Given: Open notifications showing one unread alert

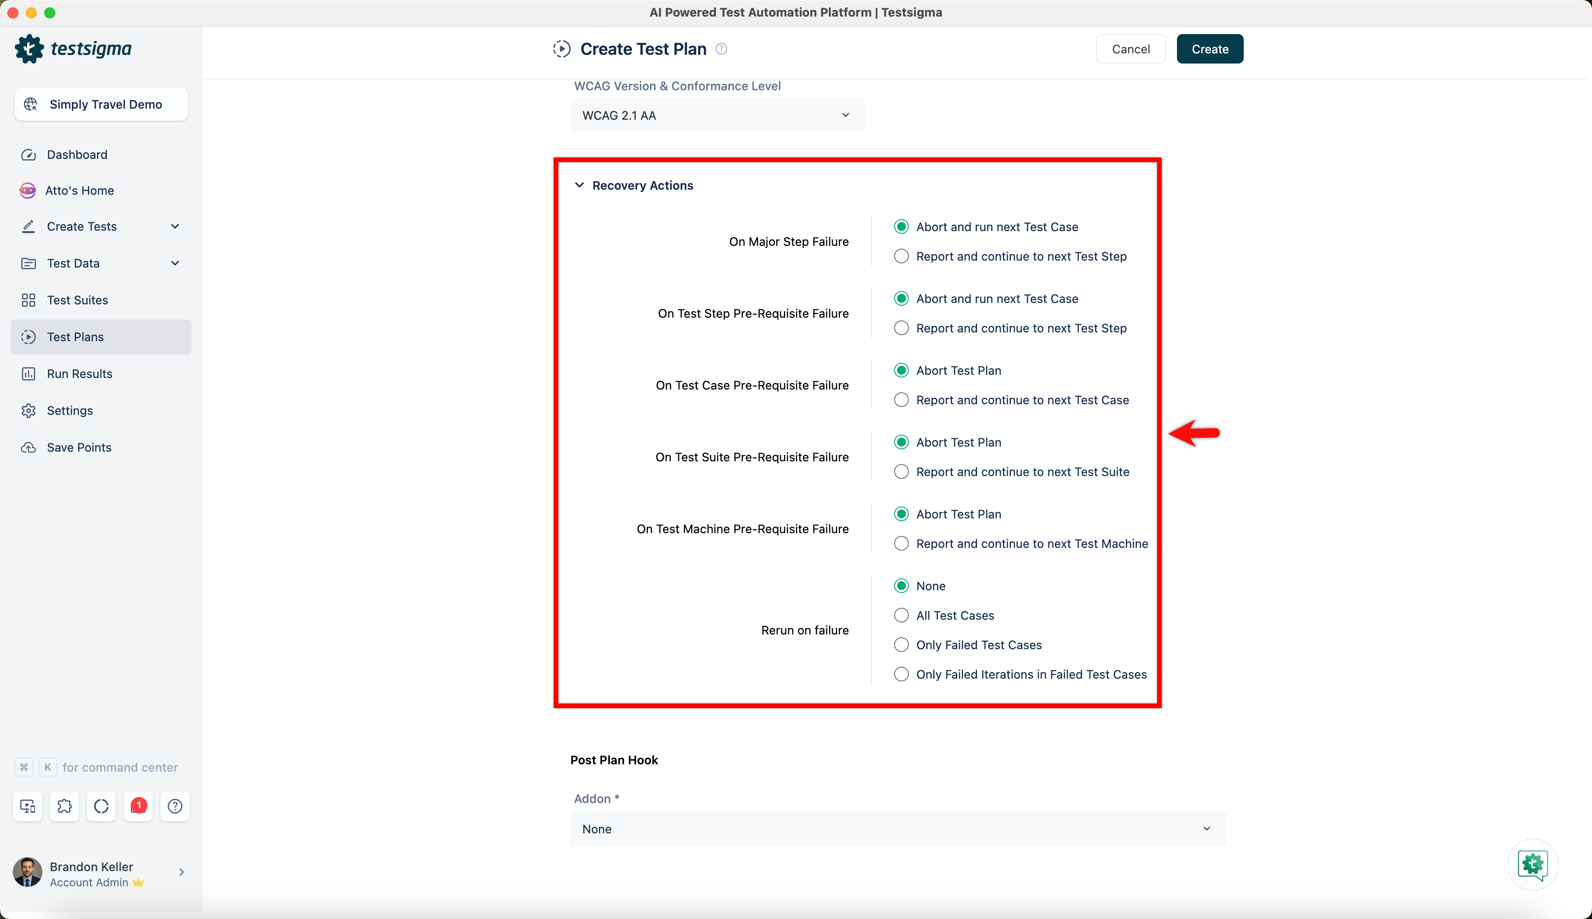Looking at the screenshot, I should [x=138, y=806].
